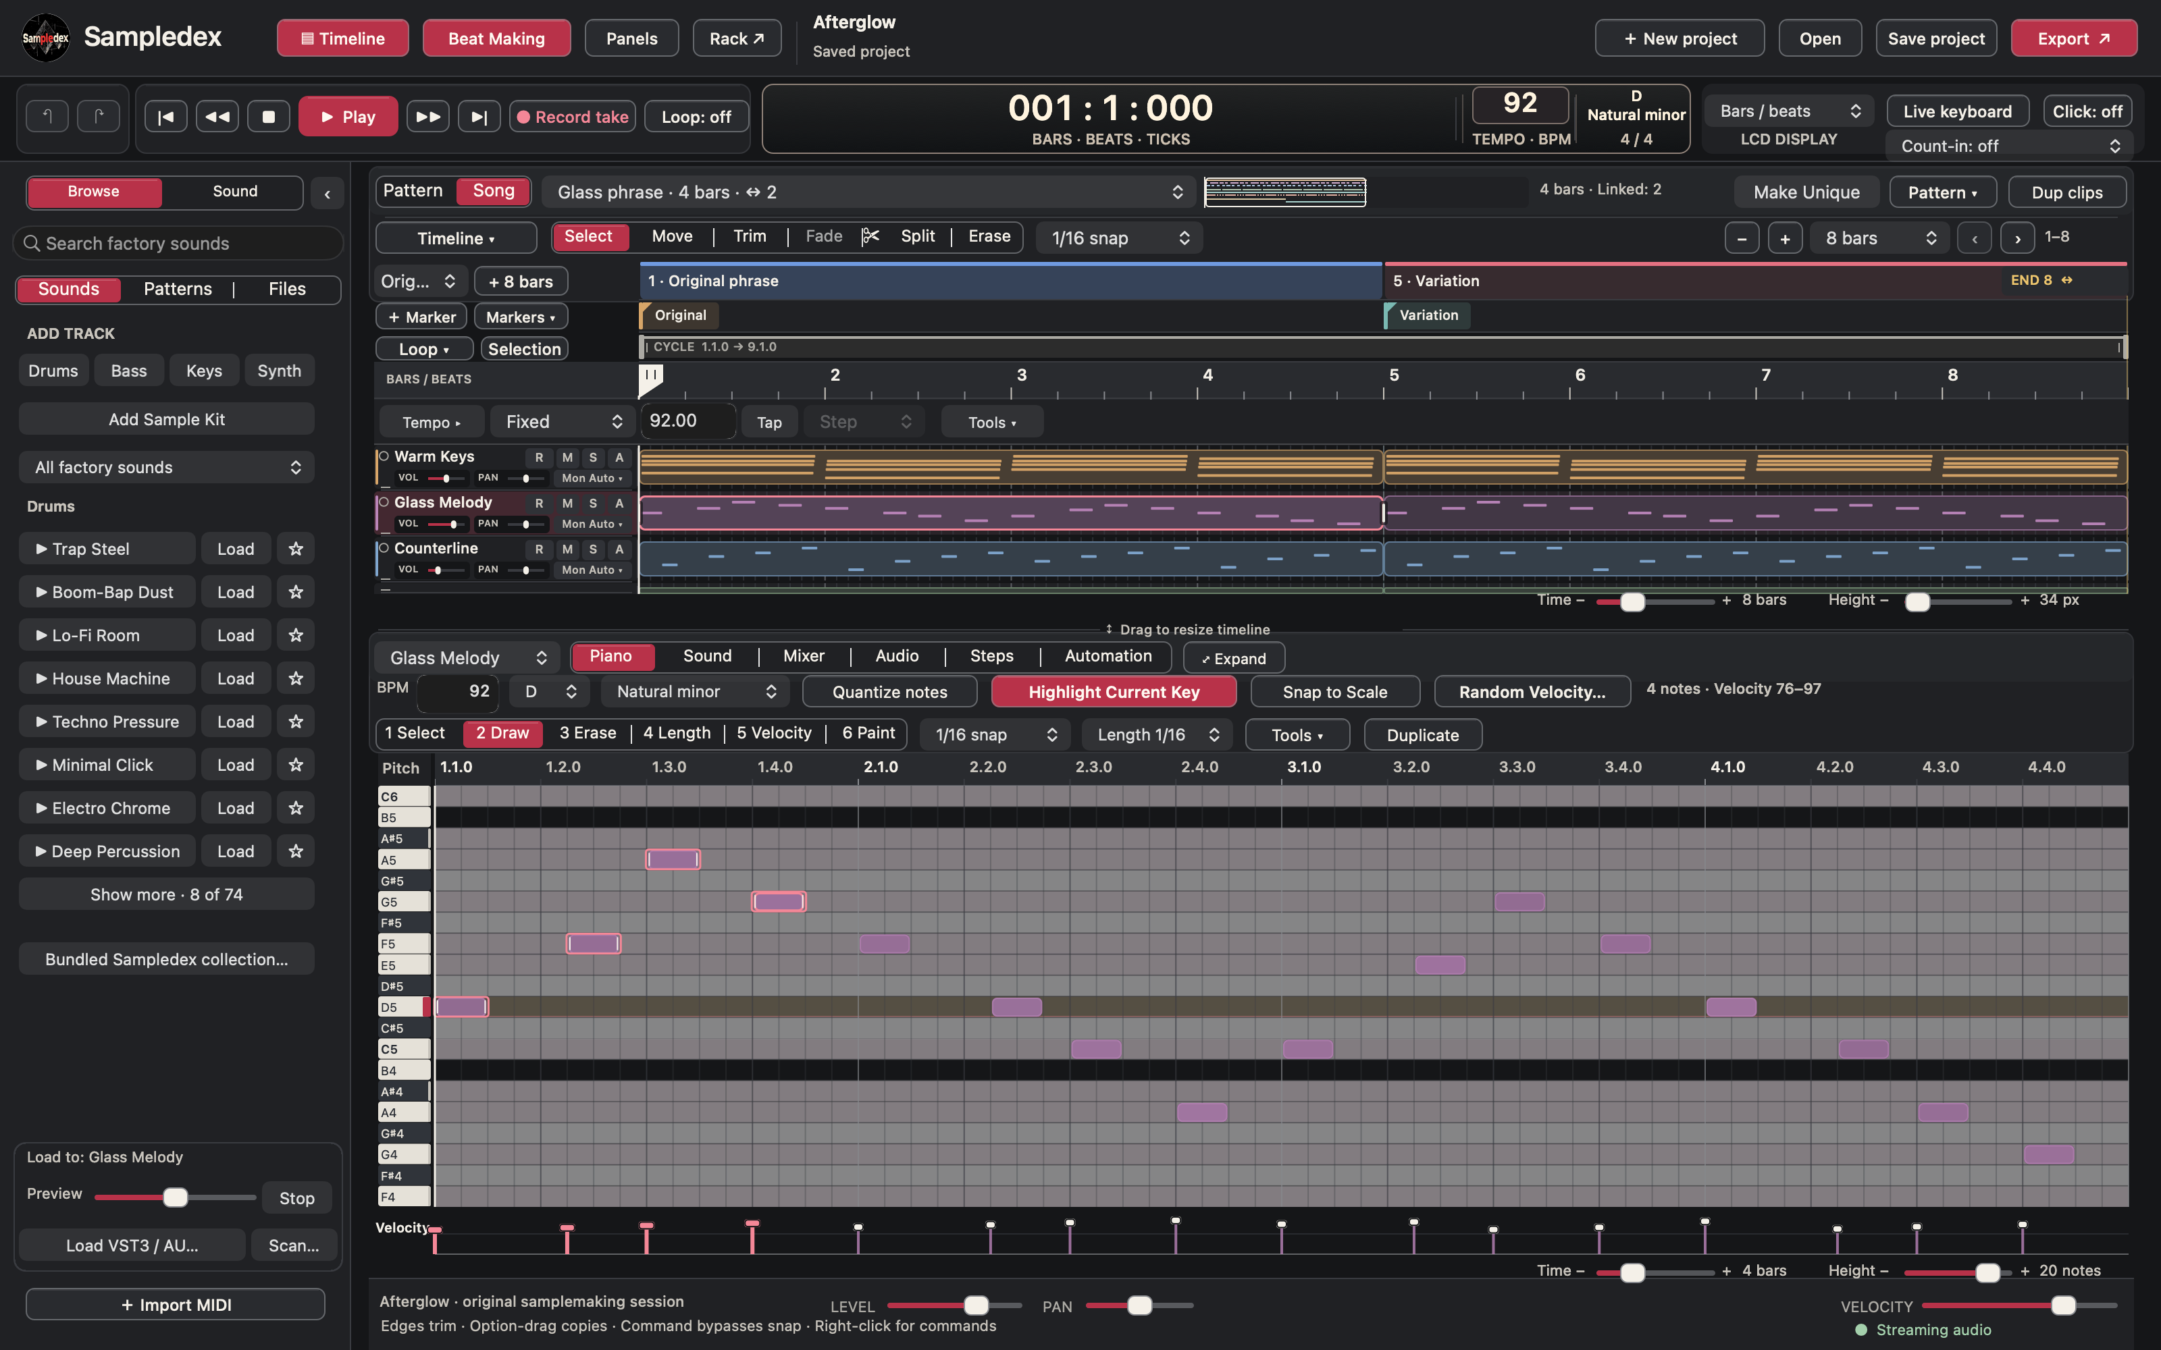The height and width of the screenshot is (1350, 2161).
Task: Toggle the Click: off metronome button
Action: 2087,111
